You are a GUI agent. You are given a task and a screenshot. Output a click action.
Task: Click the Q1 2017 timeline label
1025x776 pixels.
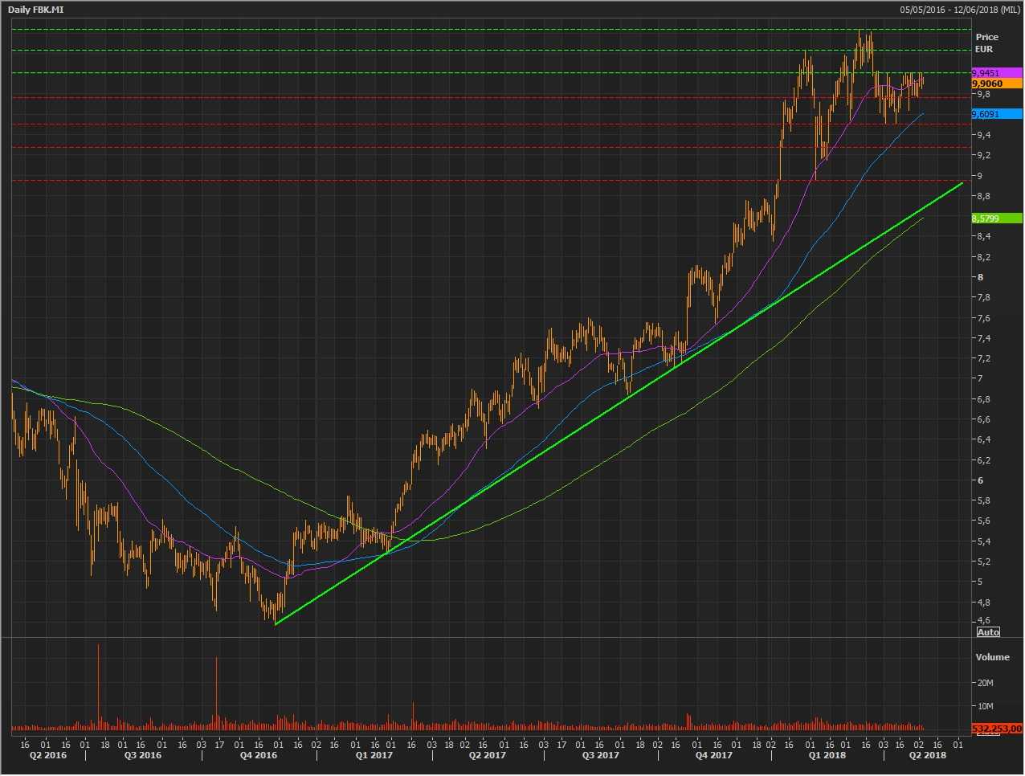pyautogui.click(x=374, y=755)
